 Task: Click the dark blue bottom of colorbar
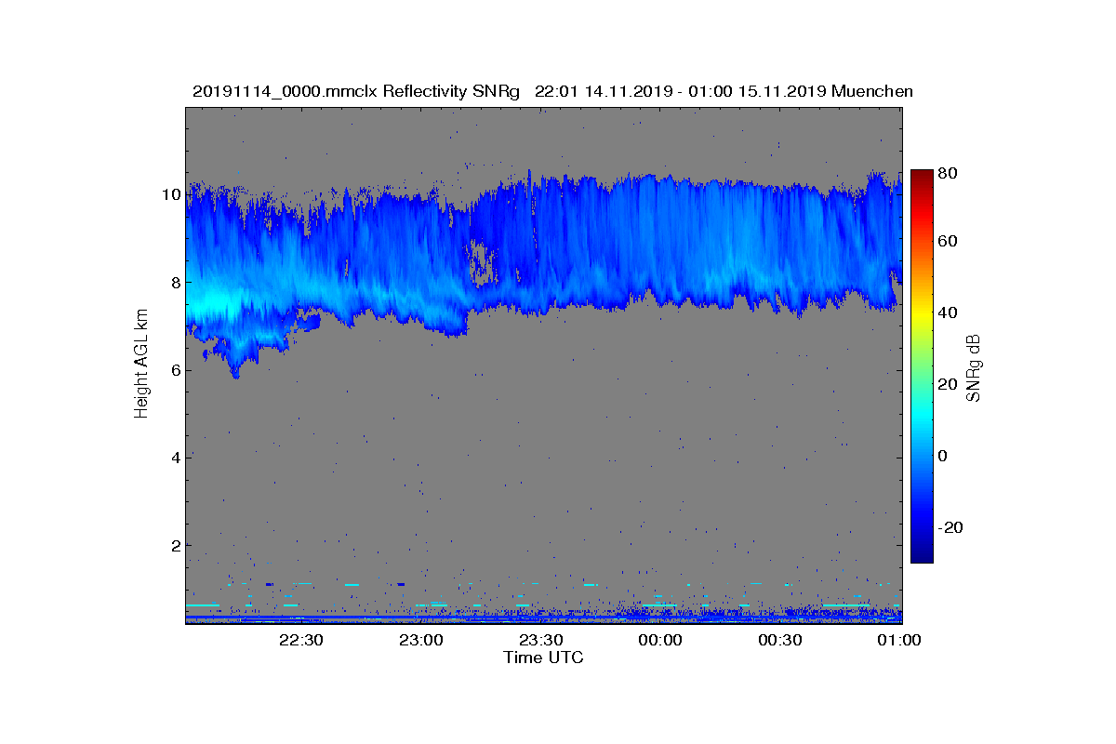pos(921,556)
